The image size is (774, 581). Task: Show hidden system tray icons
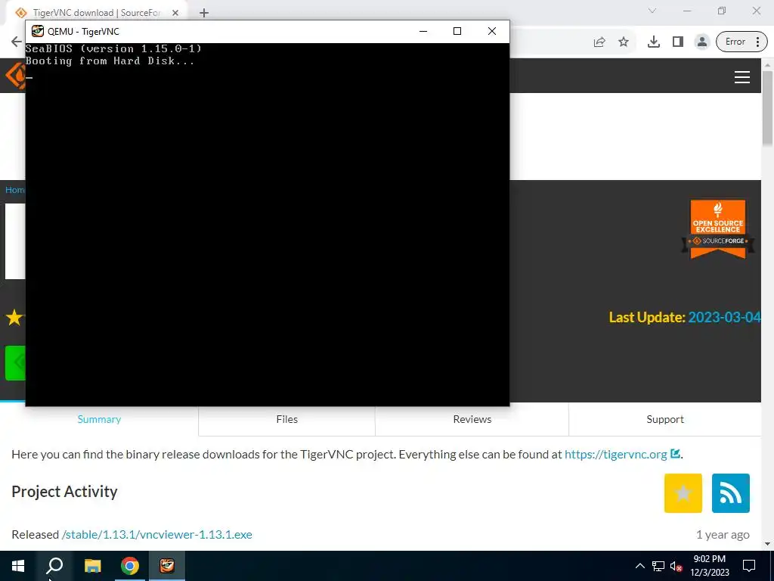639,566
